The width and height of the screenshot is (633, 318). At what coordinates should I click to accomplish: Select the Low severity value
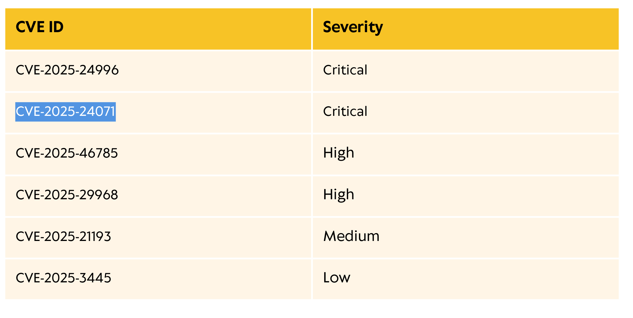click(336, 278)
